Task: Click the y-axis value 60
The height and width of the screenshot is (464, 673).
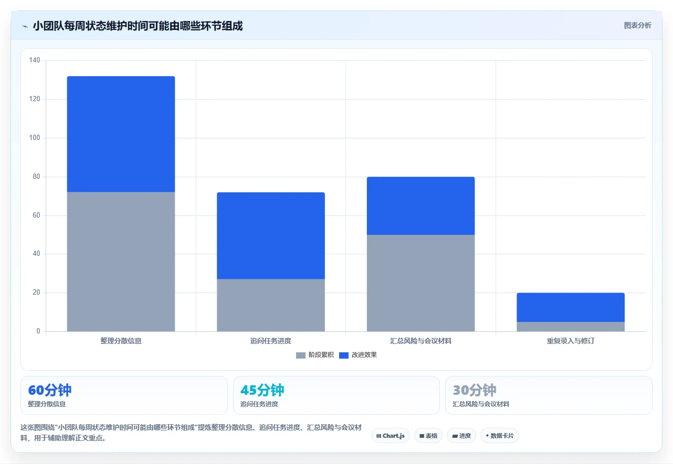Action: 36,215
